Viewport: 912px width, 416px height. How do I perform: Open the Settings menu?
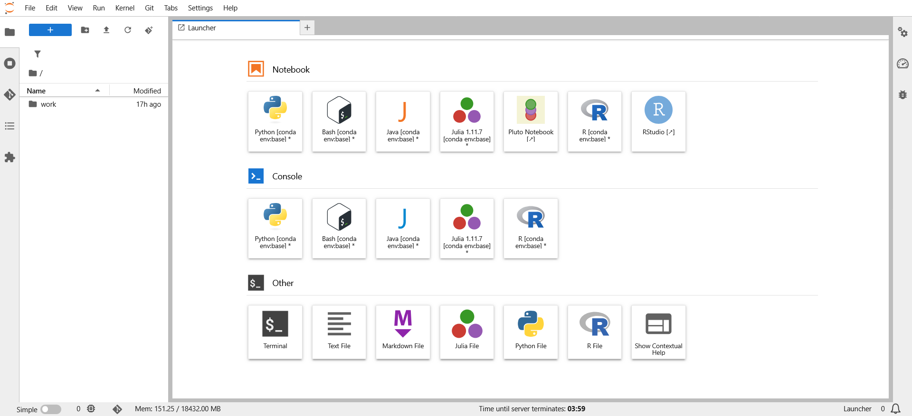200,8
